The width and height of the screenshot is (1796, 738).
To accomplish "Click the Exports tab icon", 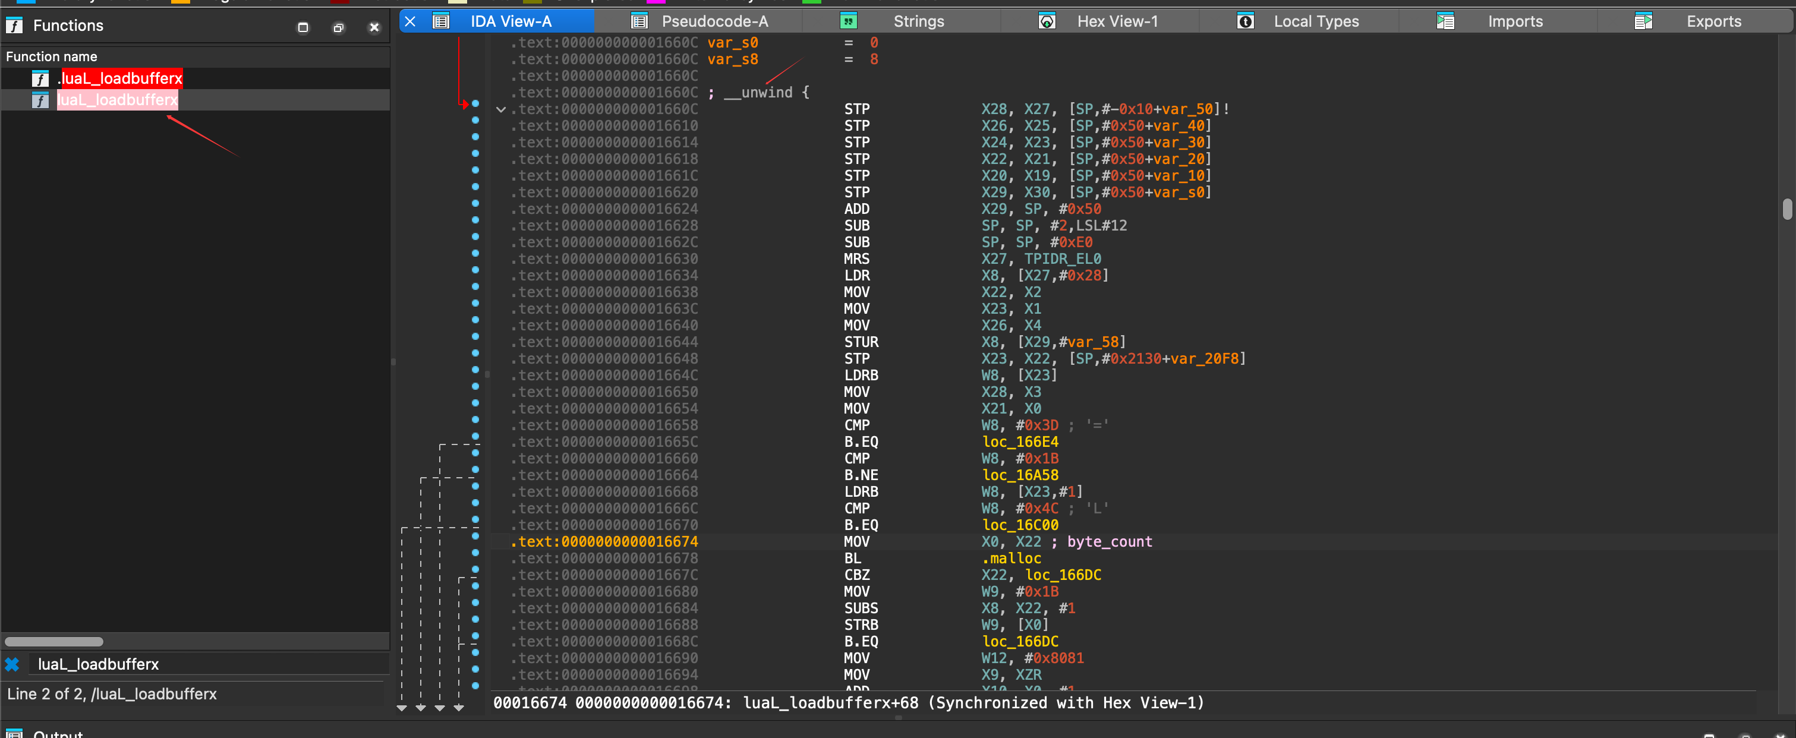I will (x=1643, y=21).
